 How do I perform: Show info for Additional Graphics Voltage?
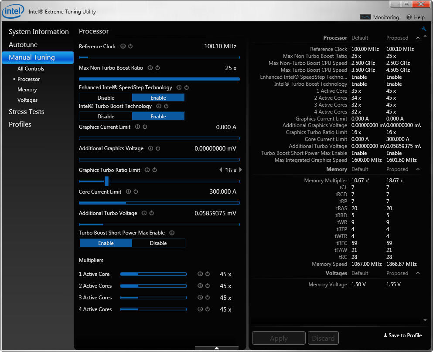point(150,148)
